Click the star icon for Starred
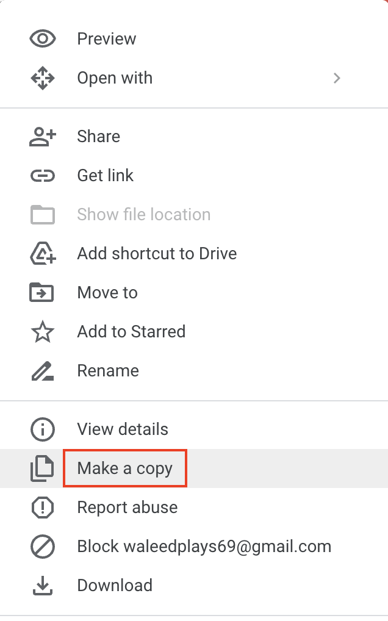 43,332
